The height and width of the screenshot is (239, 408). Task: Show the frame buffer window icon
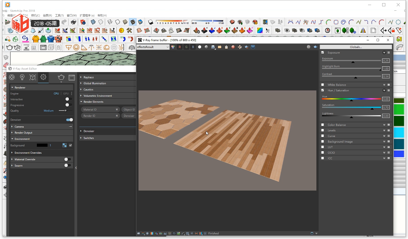72,77
